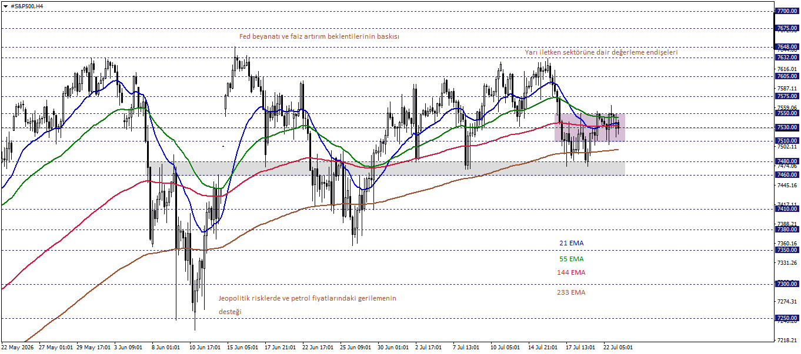Click the 7218.21 price axis value
Screen dimensions: 801x354
click(786, 340)
